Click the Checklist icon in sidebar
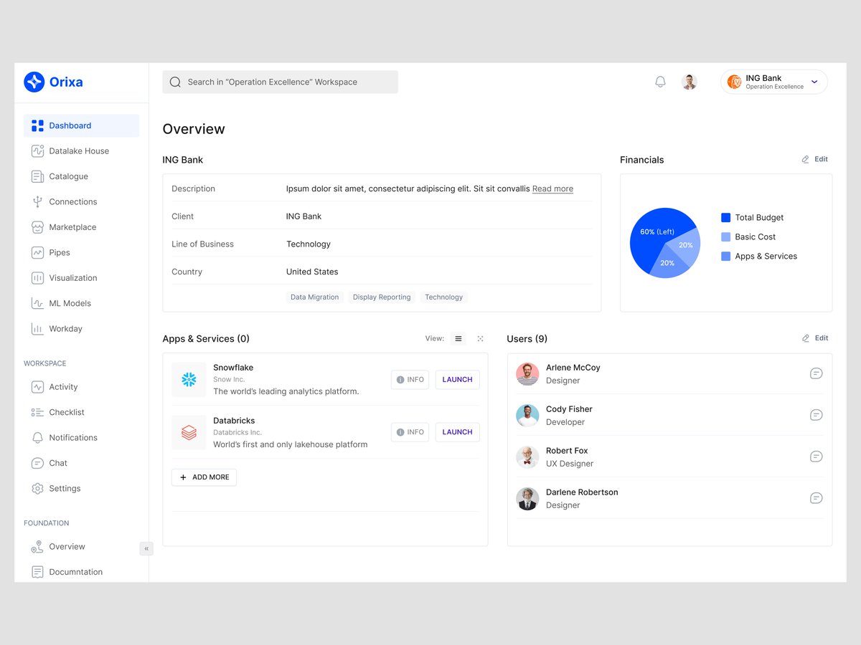Viewport: 861px width, 645px height. click(37, 412)
